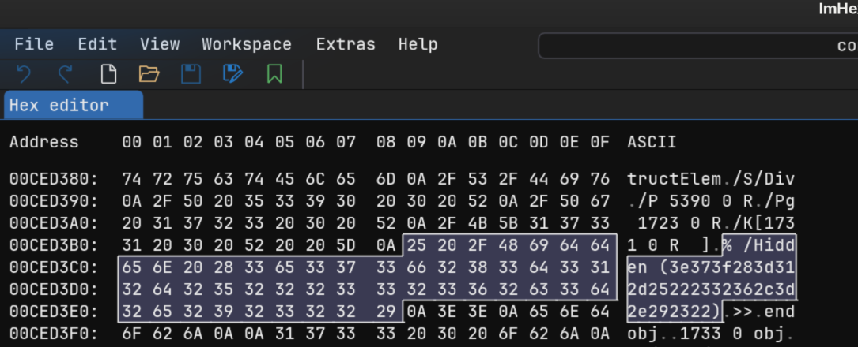Focus the search bar in the title area
This screenshot has width=858, height=347.
coord(697,46)
